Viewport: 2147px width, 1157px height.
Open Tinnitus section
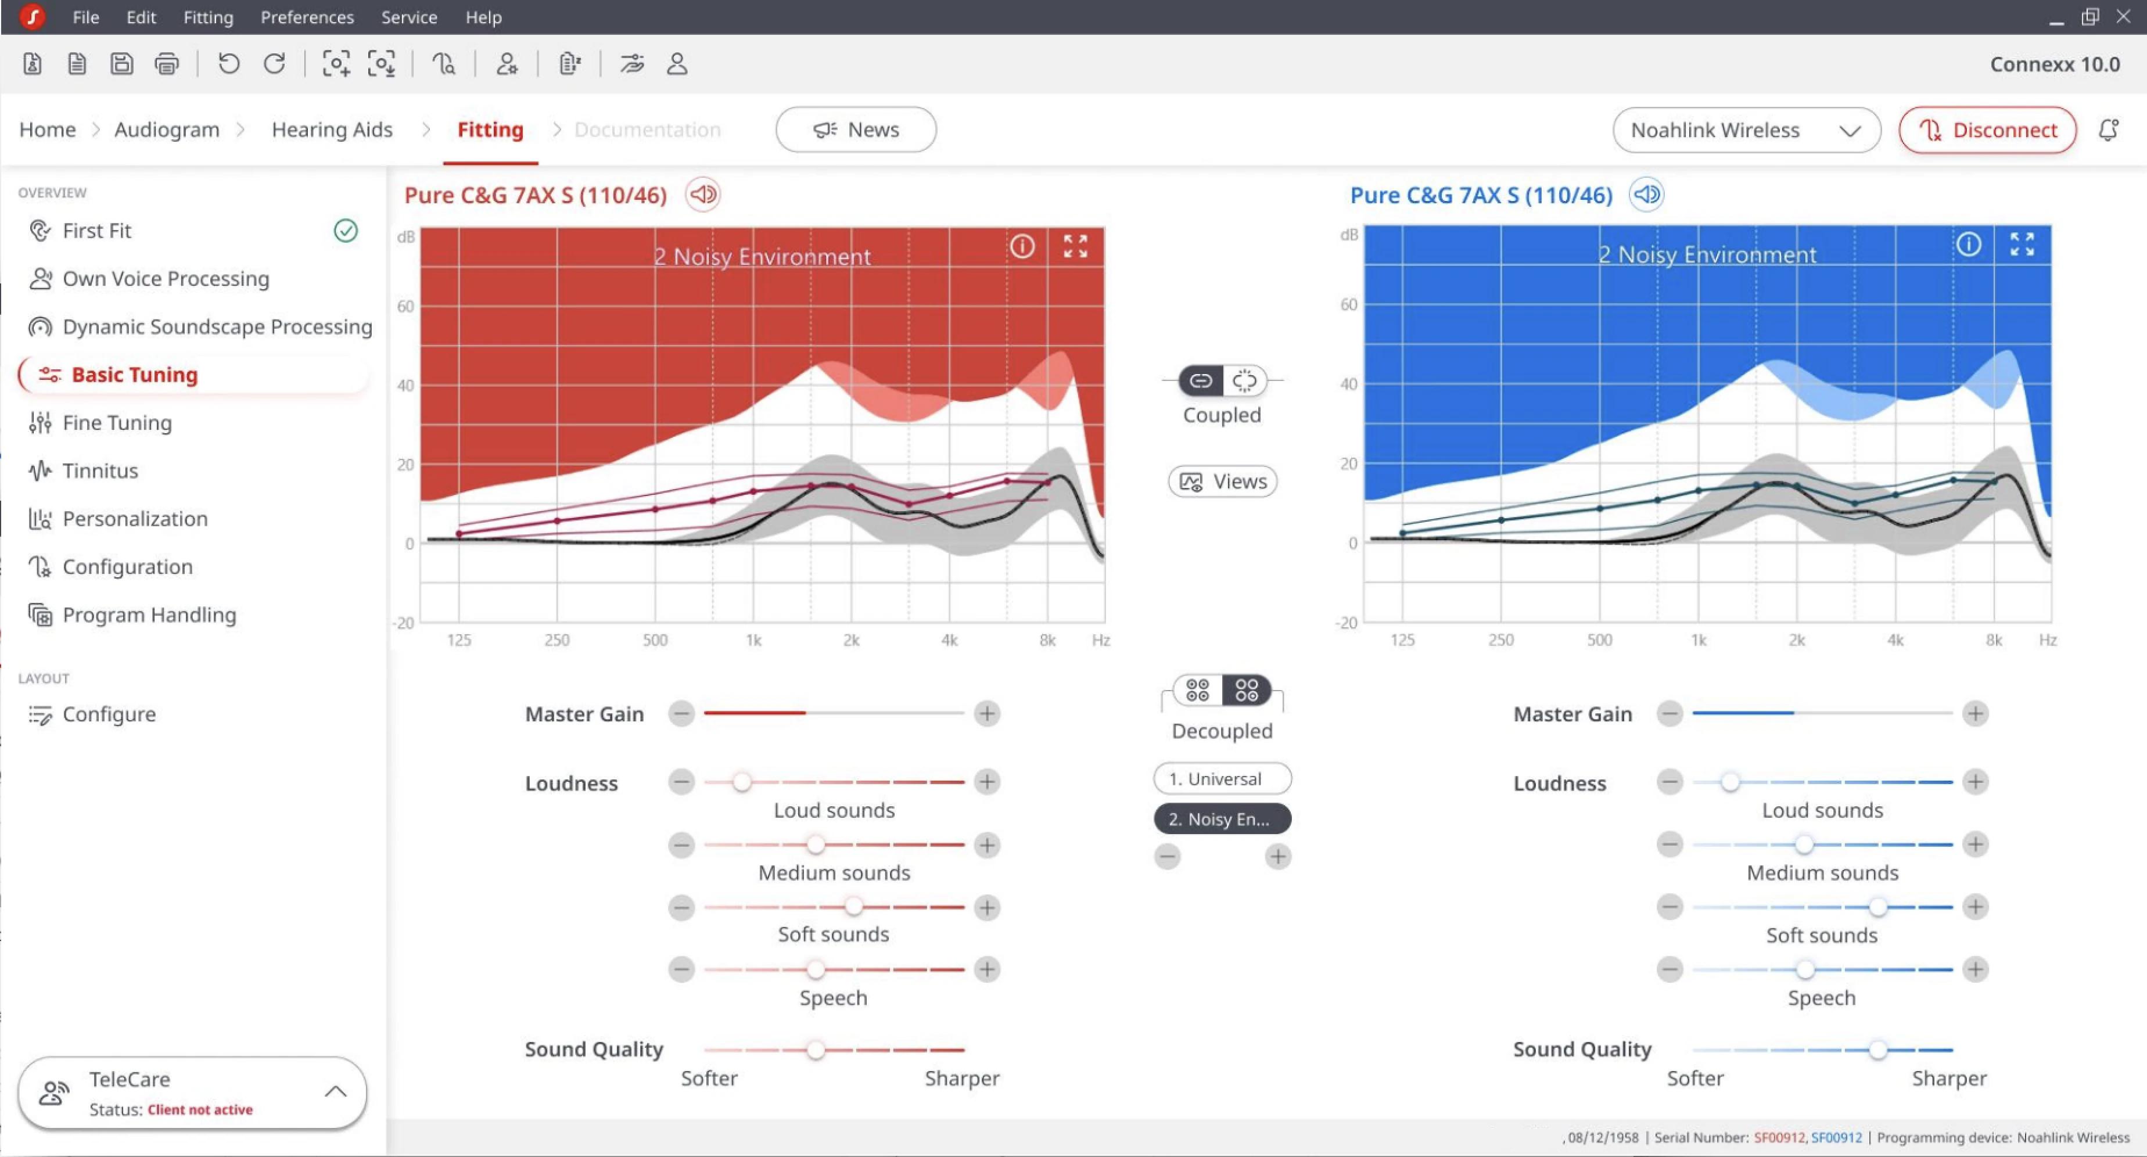pyautogui.click(x=83, y=471)
